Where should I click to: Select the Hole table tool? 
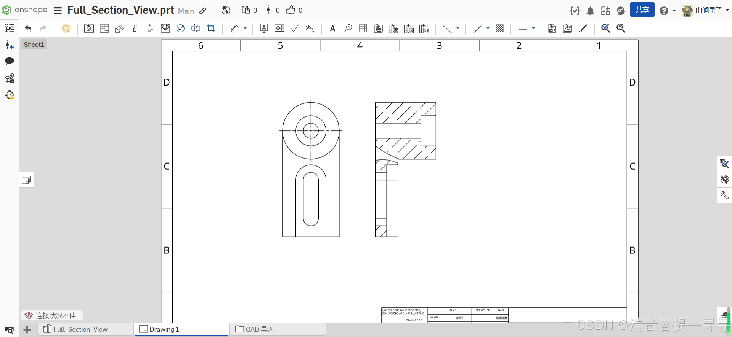tap(409, 28)
